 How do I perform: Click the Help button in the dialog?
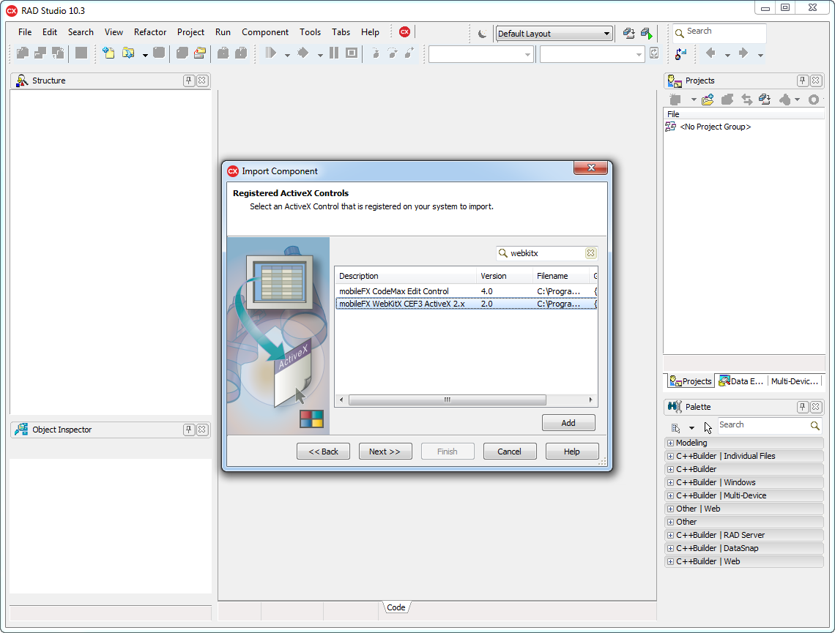point(572,451)
